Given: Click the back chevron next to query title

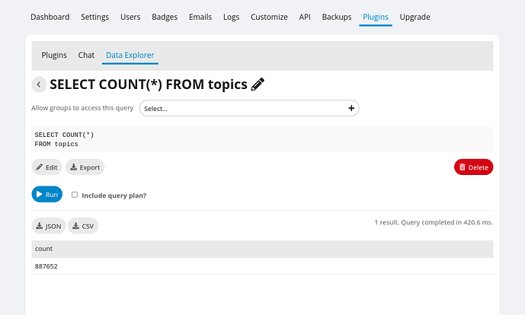Looking at the screenshot, I should click(x=39, y=84).
